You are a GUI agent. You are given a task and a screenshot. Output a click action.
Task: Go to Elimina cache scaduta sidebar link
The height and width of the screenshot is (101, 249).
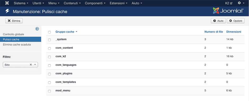coord(17,45)
